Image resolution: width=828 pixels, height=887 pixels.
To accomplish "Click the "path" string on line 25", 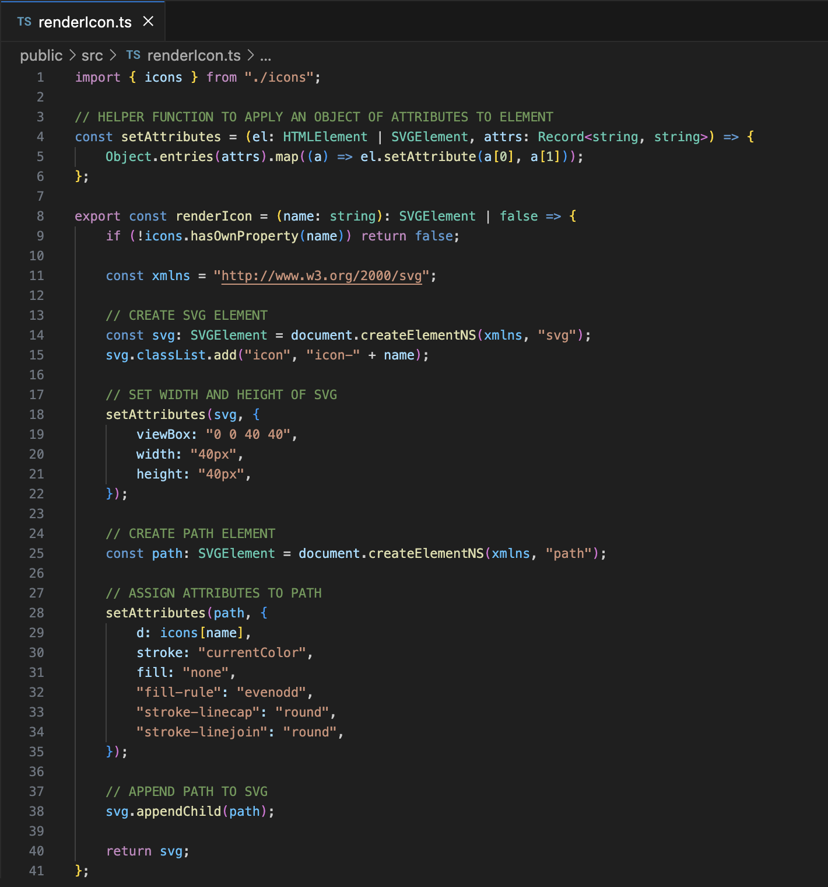I will click(x=569, y=553).
